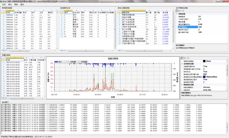Click the output log vertical scrollbar
229x138 pixels.
(227, 119)
